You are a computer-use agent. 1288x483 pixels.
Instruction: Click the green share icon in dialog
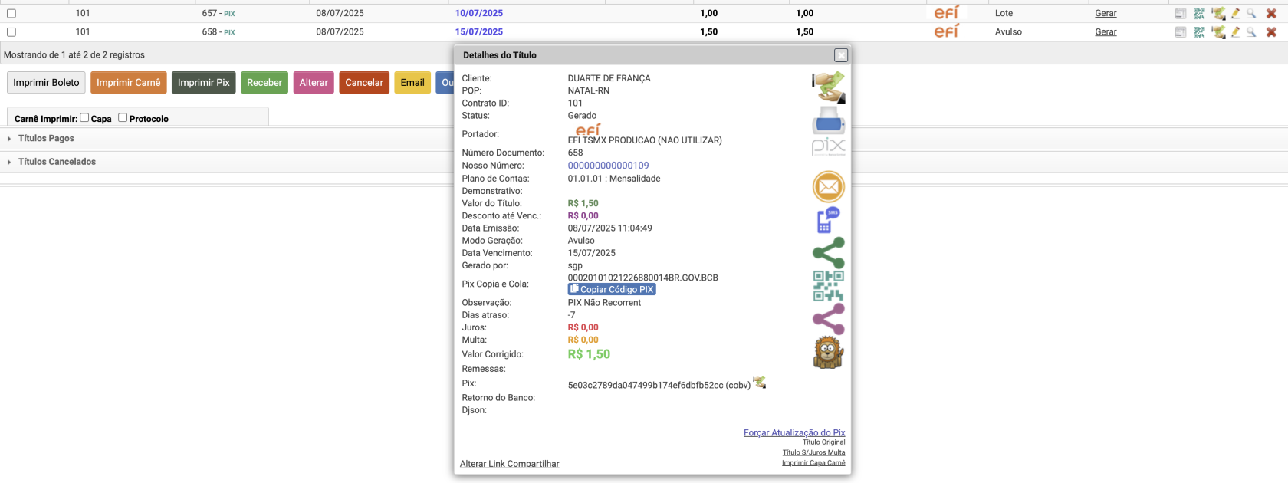point(828,252)
